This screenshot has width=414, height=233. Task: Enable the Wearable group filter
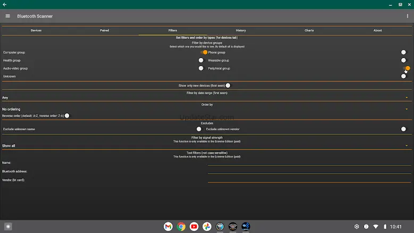(x=404, y=60)
